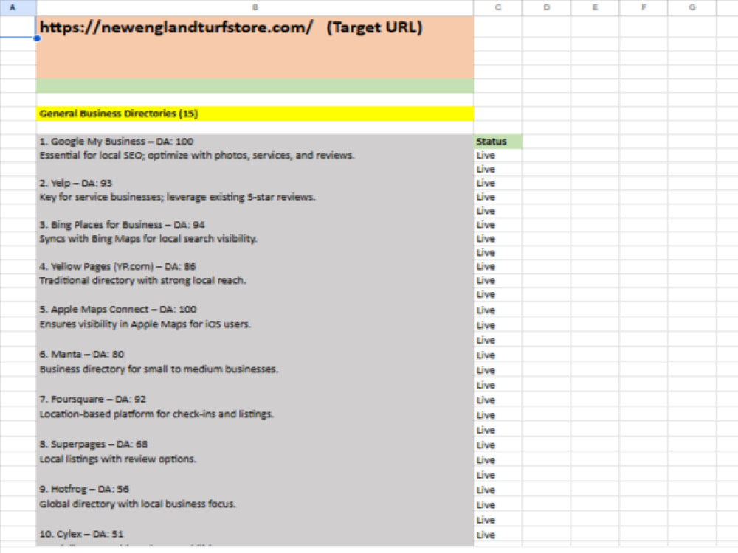Viewport: 738px width, 553px height.
Task: Click Yellow Pages (YP.com) – DA: 86
Action: point(117,267)
